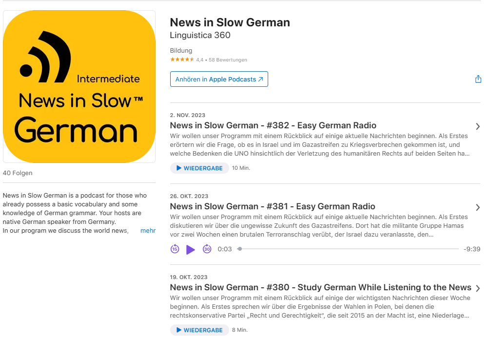The width and height of the screenshot is (492, 341).
Task: Click the share icon
Action: click(x=478, y=79)
